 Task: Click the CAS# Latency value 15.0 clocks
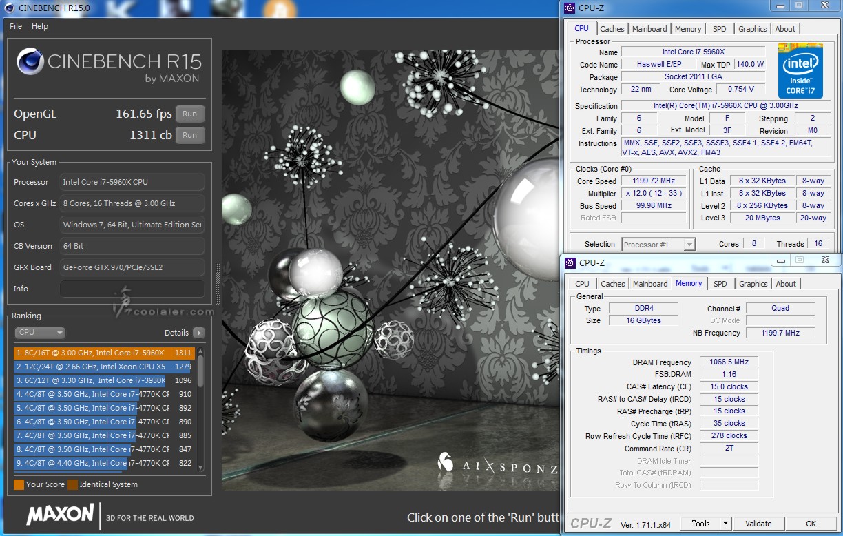click(729, 386)
